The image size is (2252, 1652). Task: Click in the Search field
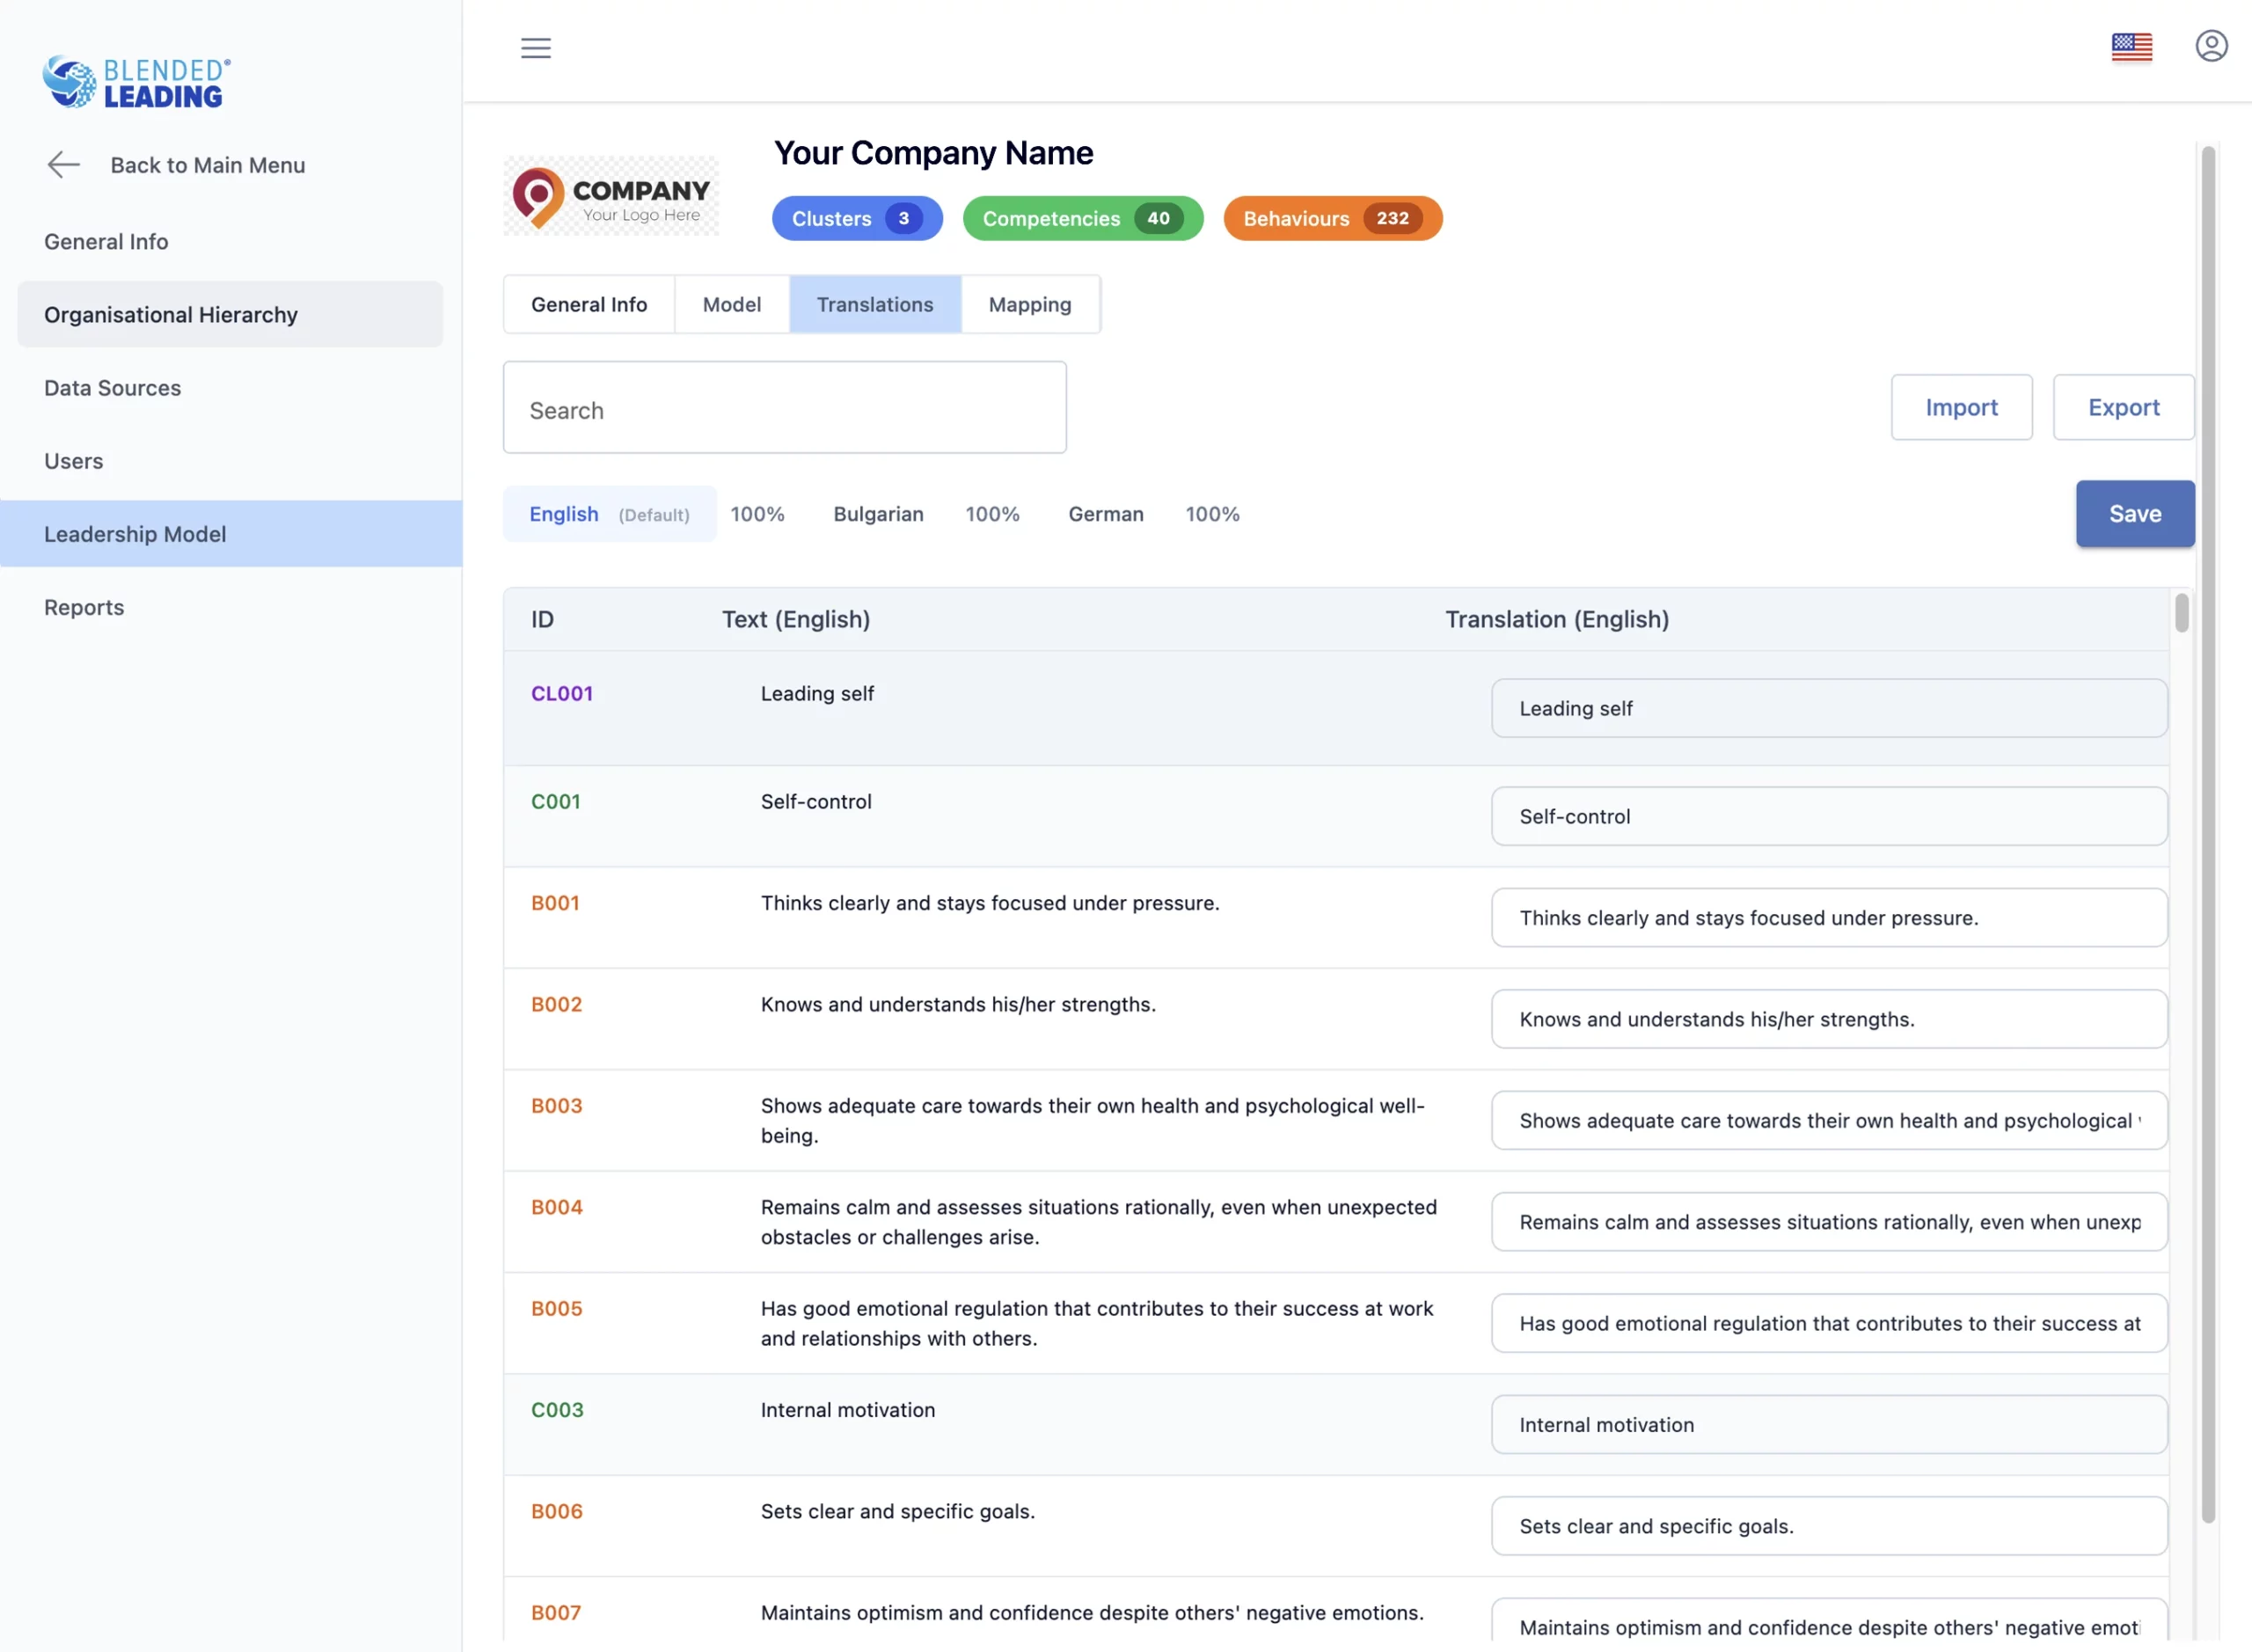pos(784,408)
